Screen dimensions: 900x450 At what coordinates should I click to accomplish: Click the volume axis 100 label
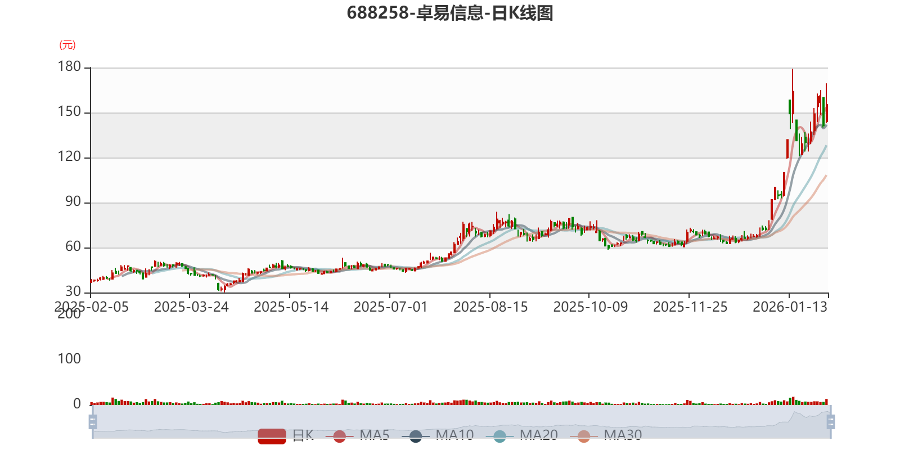(x=69, y=359)
